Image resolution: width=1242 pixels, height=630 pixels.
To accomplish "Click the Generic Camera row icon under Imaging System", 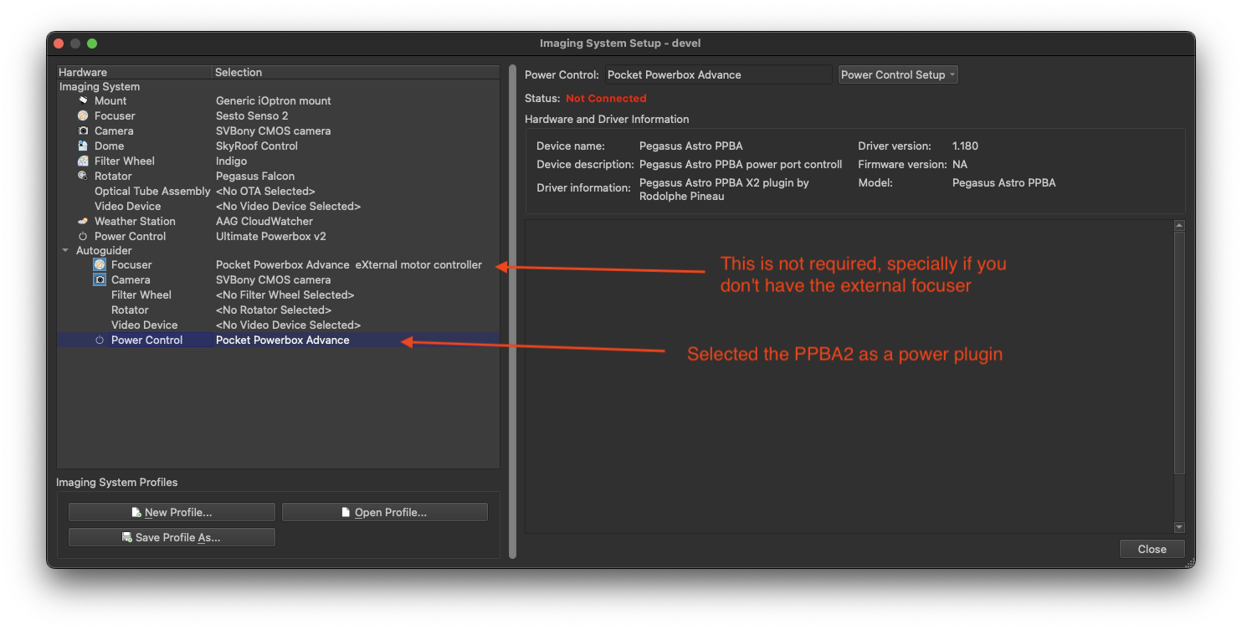I will pyautogui.click(x=83, y=131).
